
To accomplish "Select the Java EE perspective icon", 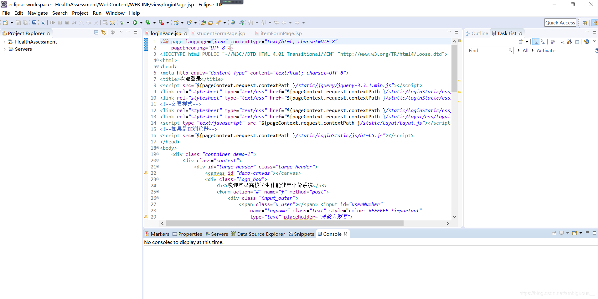I will tap(595, 23).
